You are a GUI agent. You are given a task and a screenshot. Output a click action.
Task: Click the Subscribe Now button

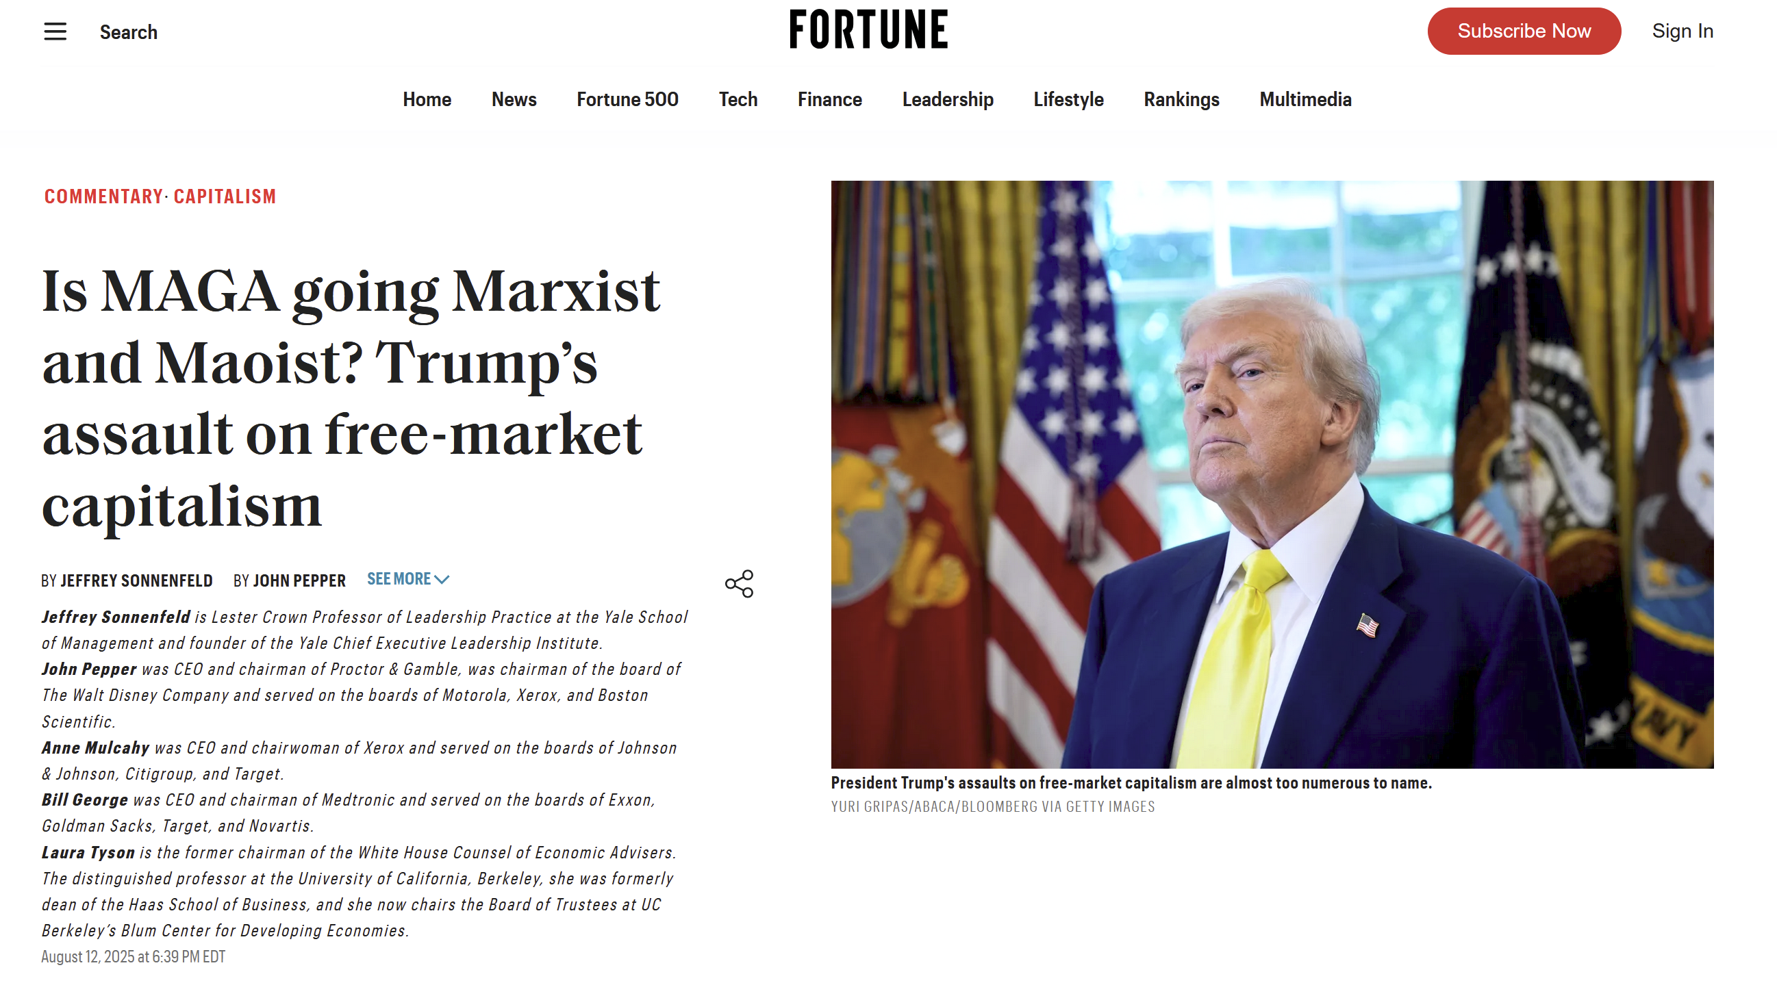click(x=1523, y=31)
